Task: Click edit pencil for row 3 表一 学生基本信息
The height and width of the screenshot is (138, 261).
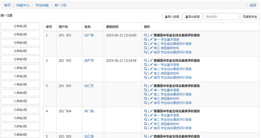Action: [151, 90]
